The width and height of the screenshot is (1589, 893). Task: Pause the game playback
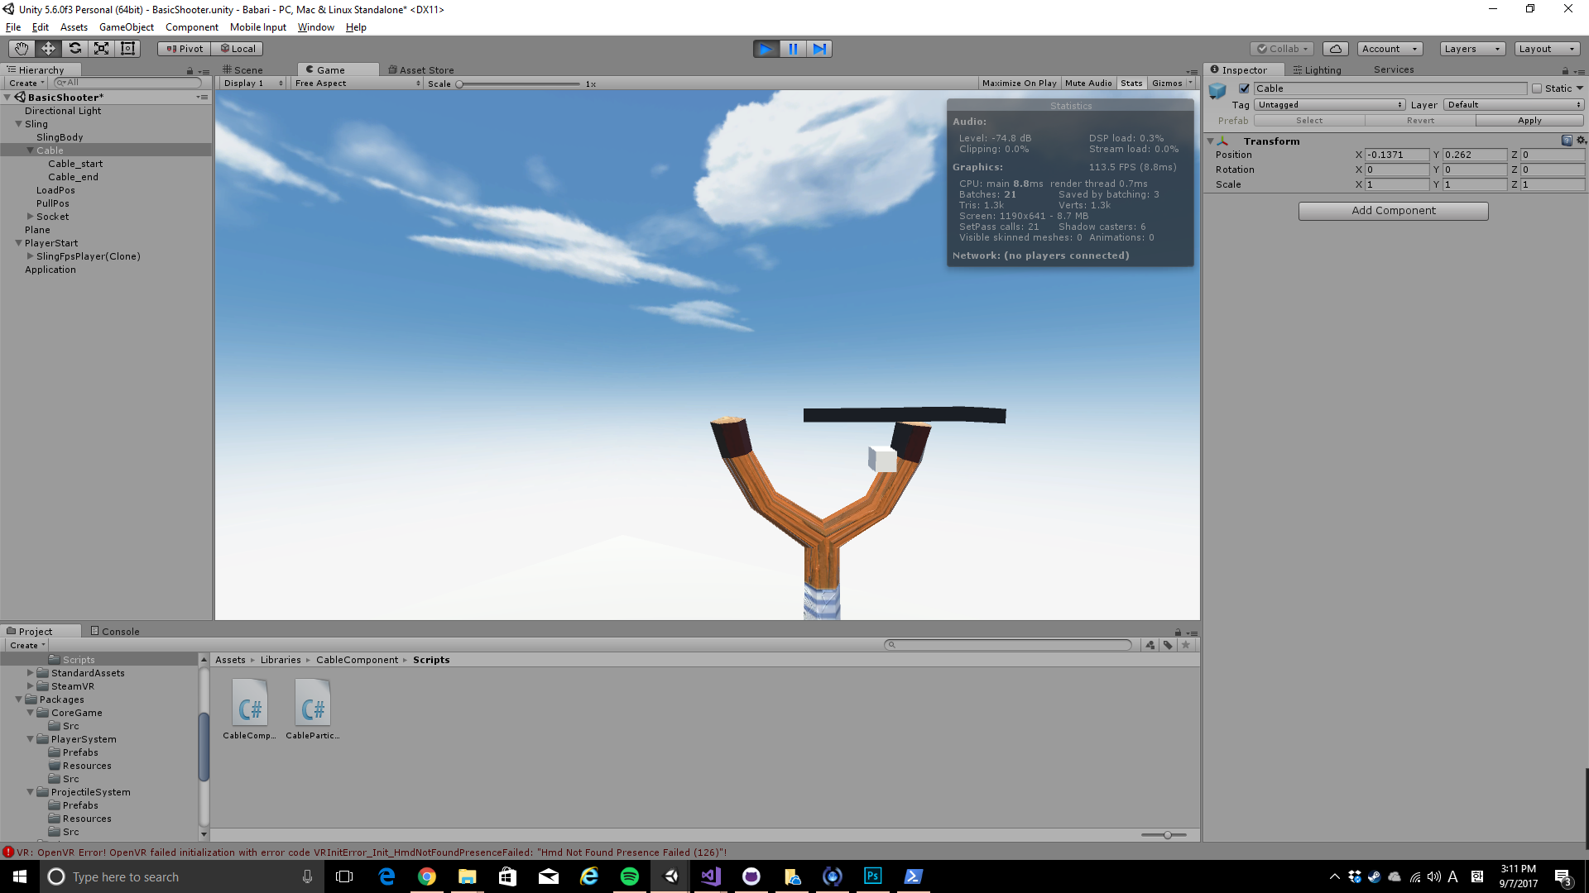(793, 49)
